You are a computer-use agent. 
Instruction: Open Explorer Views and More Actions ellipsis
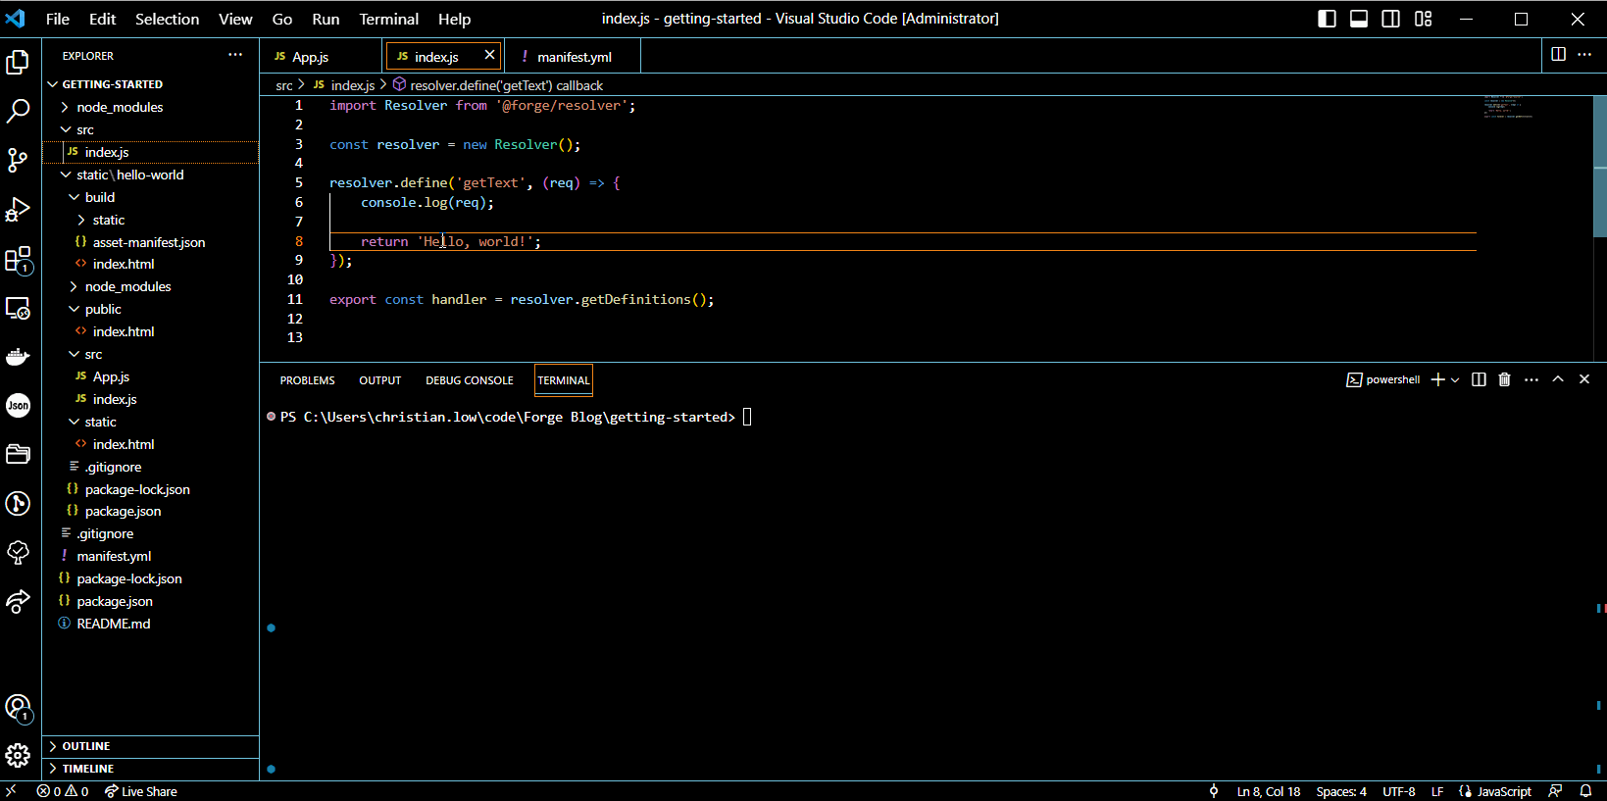[x=235, y=55]
